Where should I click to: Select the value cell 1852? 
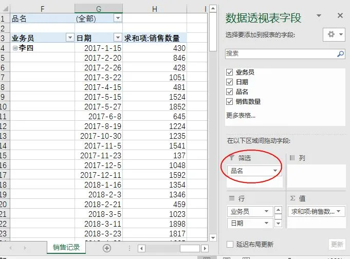[x=155, y=106]
